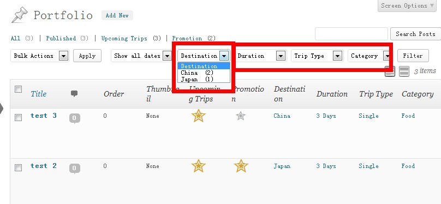
Task: Tick the select-all checkbox in header
Action: click(18, 89)
